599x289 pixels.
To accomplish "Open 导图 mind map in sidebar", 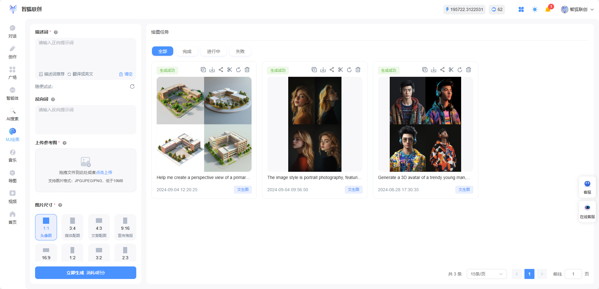I will [x=13, y=176].
